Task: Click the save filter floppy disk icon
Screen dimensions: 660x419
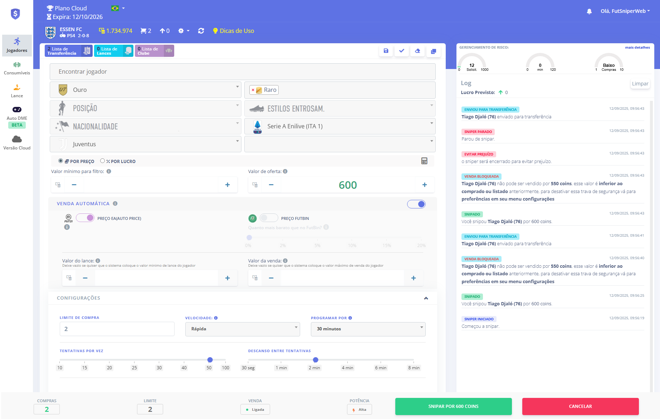Action: point(386,51)
